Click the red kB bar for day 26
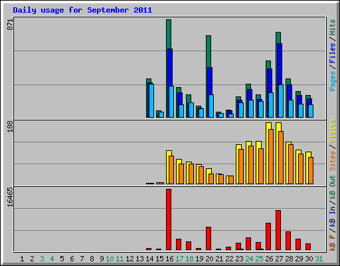The width and height of the screenshot is (340, 266). pyautogui.click(x=268, y=236)
